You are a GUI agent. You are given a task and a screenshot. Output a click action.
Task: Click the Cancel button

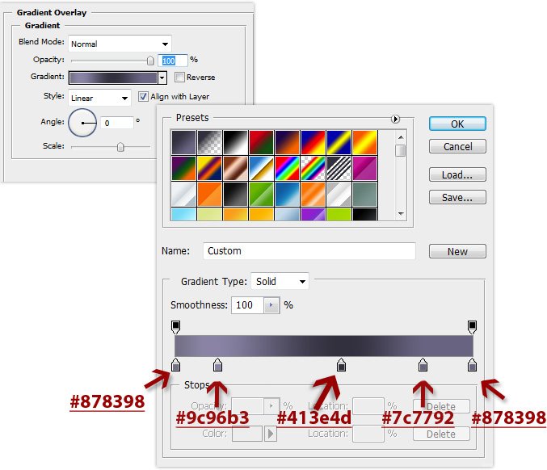(x=457, y=146)
